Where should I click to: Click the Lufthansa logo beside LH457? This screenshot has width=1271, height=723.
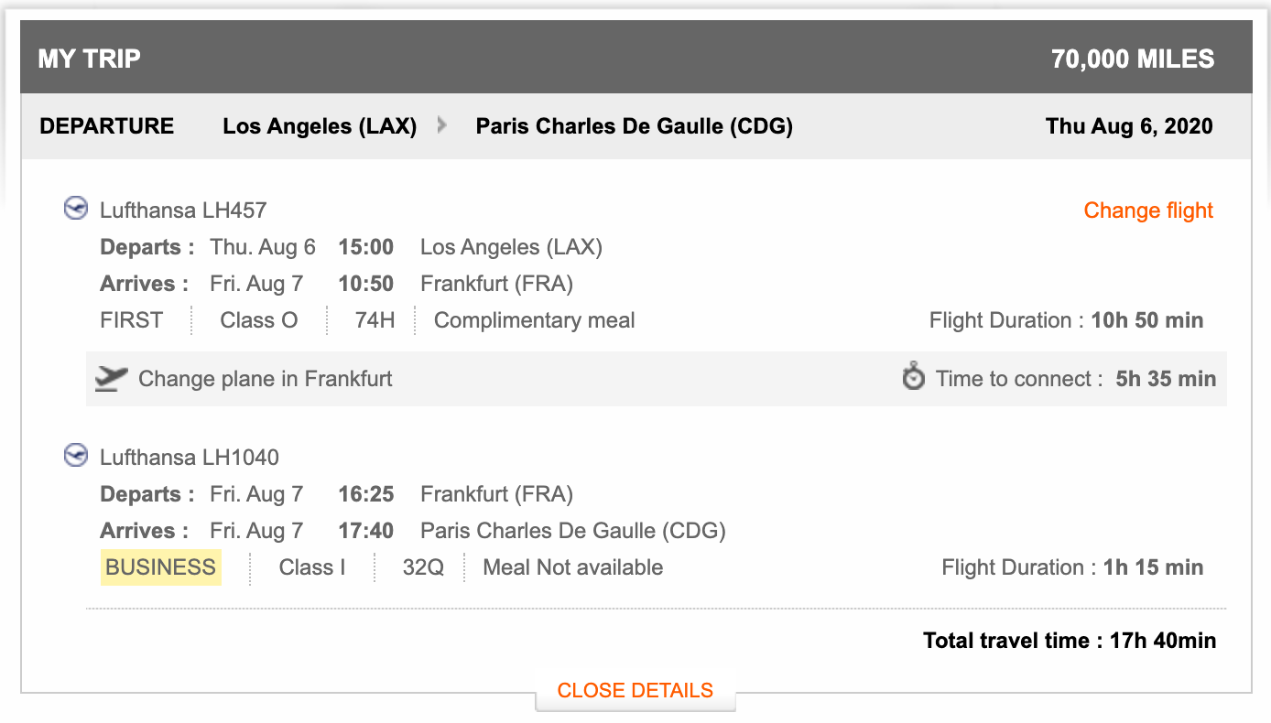tap(75, 209)
